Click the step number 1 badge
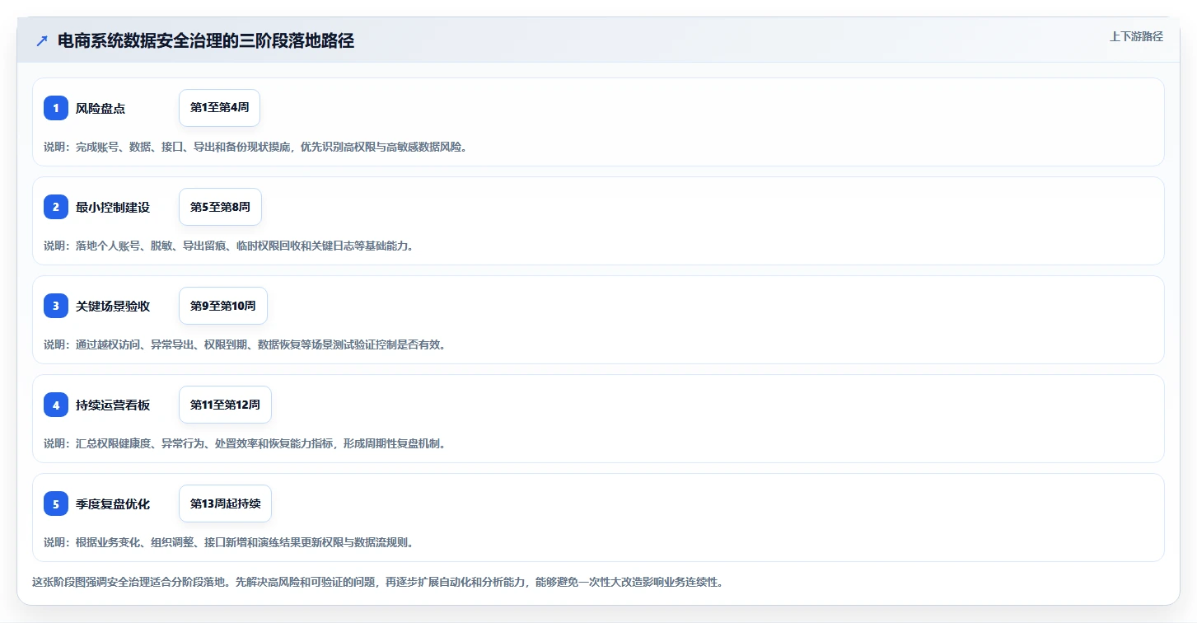This screenshot has height=623, width=1197. tap(56, 108)
